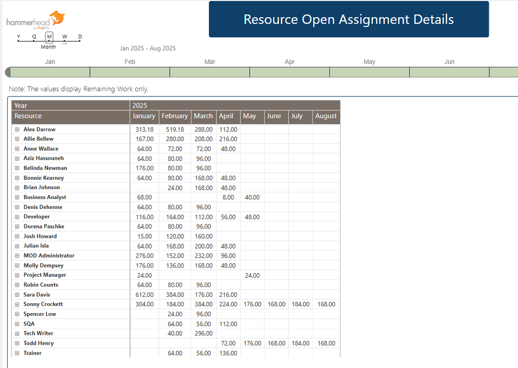Viewport: 518px width, 368px height.
Task: Select the May segment on the timeline slicer
Action: point(369,72)
